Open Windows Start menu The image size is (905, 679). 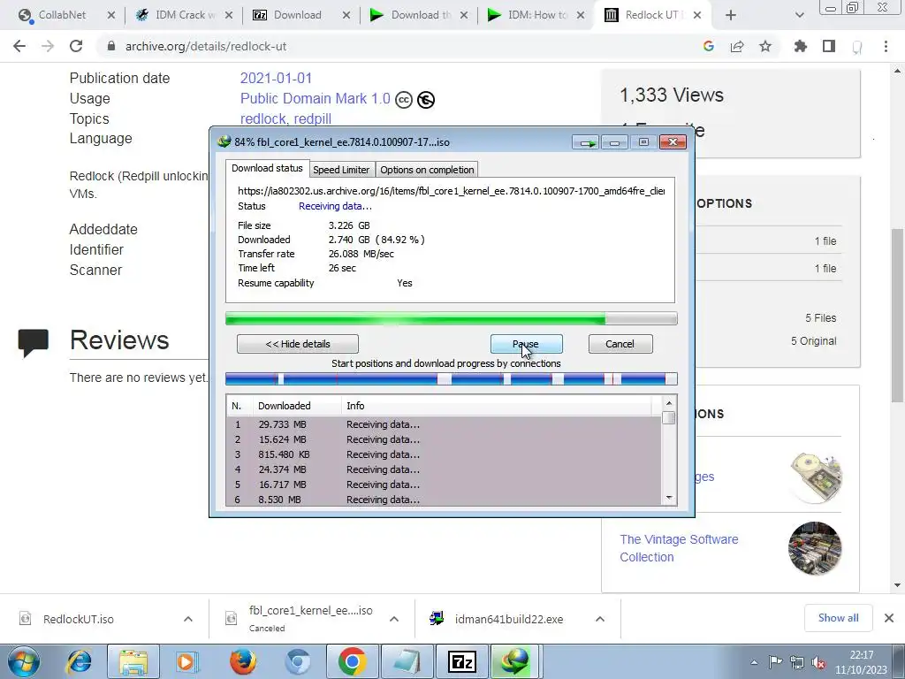pyautogui.click(x=24, y=661)
